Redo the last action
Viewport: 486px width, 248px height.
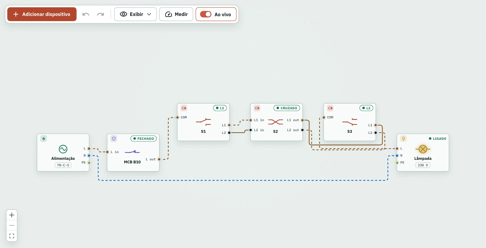pos(100,14)
